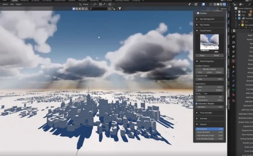Open Scene properties tab icon
Screen dimensions: 253x156
pos(234,56)
